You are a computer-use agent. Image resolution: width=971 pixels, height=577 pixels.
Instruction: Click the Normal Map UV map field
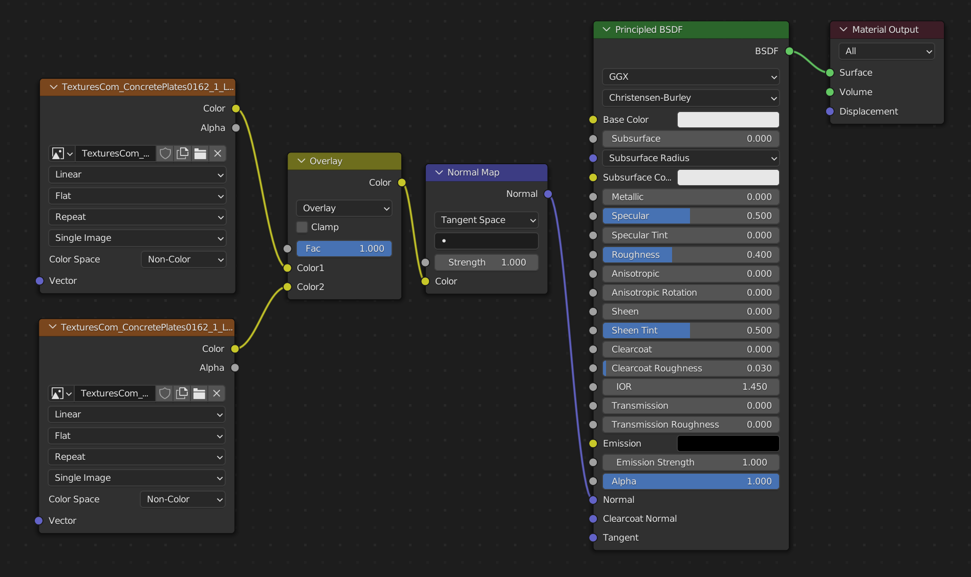click(486, 241)
